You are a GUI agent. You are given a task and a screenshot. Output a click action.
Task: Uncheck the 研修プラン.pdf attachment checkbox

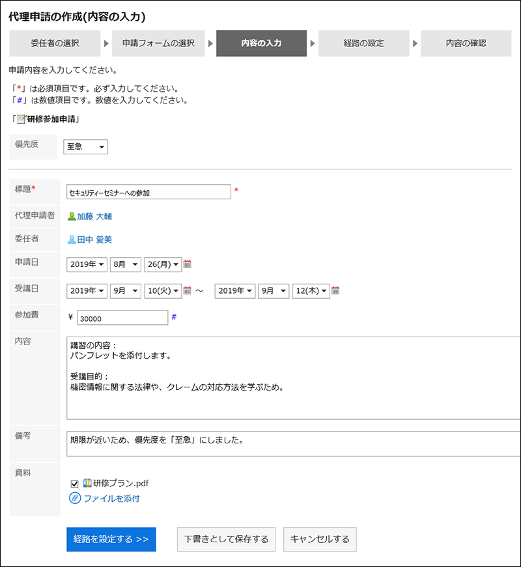click(x=74, y=484)
